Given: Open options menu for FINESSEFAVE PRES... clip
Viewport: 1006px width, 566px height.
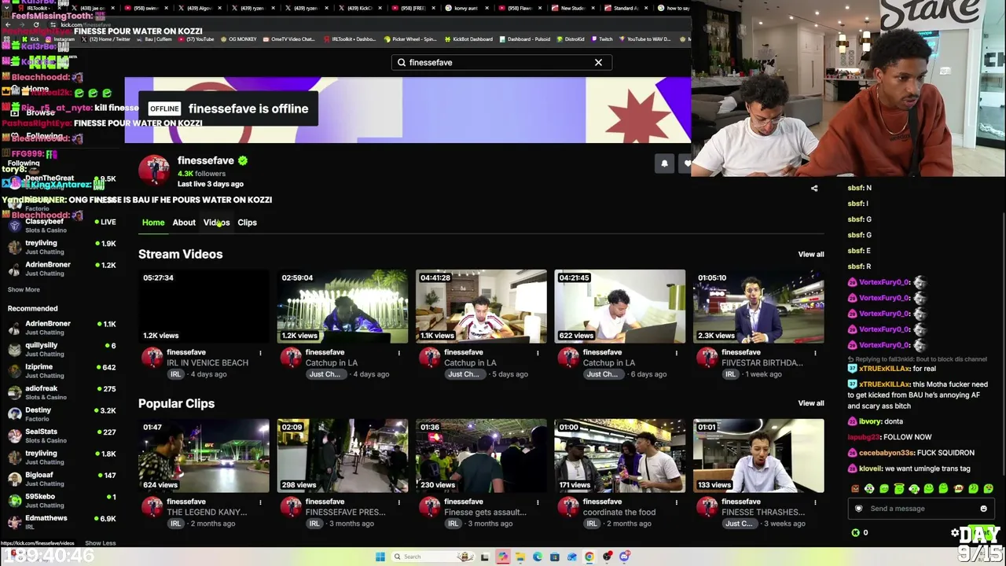Looking at the screenshot, I should (398, 502).
